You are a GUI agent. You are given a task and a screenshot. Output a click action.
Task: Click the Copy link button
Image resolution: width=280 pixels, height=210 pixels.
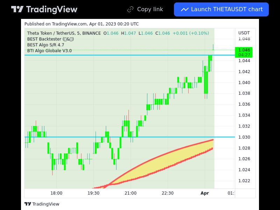145,9
